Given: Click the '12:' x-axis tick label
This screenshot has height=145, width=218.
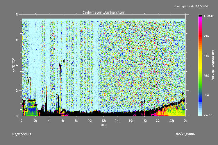Looking at the screenshot, I should [103, 121].
